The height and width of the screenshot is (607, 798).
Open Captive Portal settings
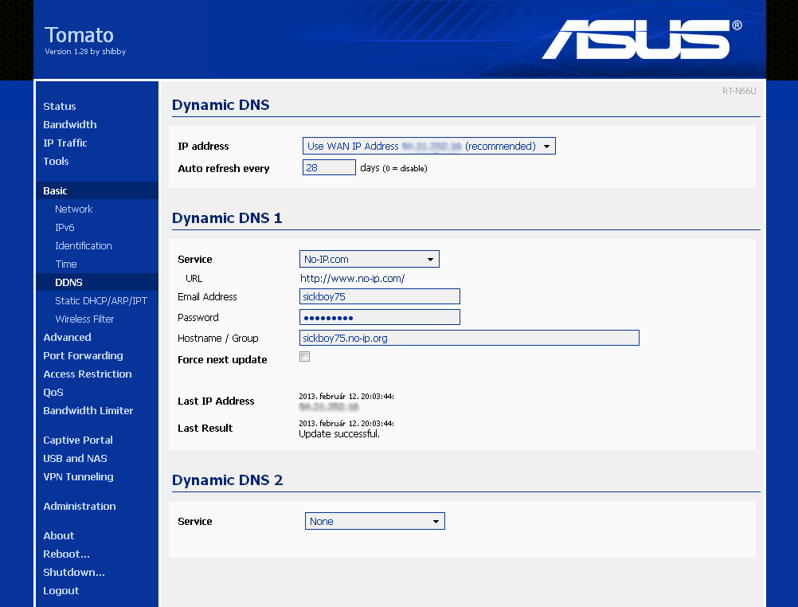point(78,441)
